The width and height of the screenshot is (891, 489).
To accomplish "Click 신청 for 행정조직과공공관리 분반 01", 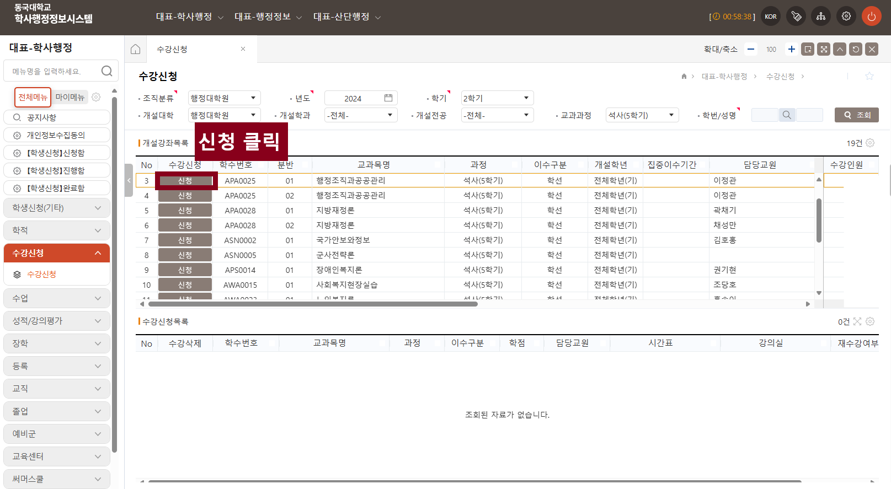I will 185,181.
